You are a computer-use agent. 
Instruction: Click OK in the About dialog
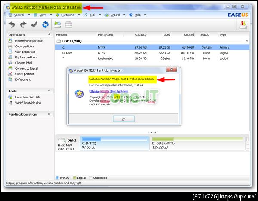(x=123, y=119)
